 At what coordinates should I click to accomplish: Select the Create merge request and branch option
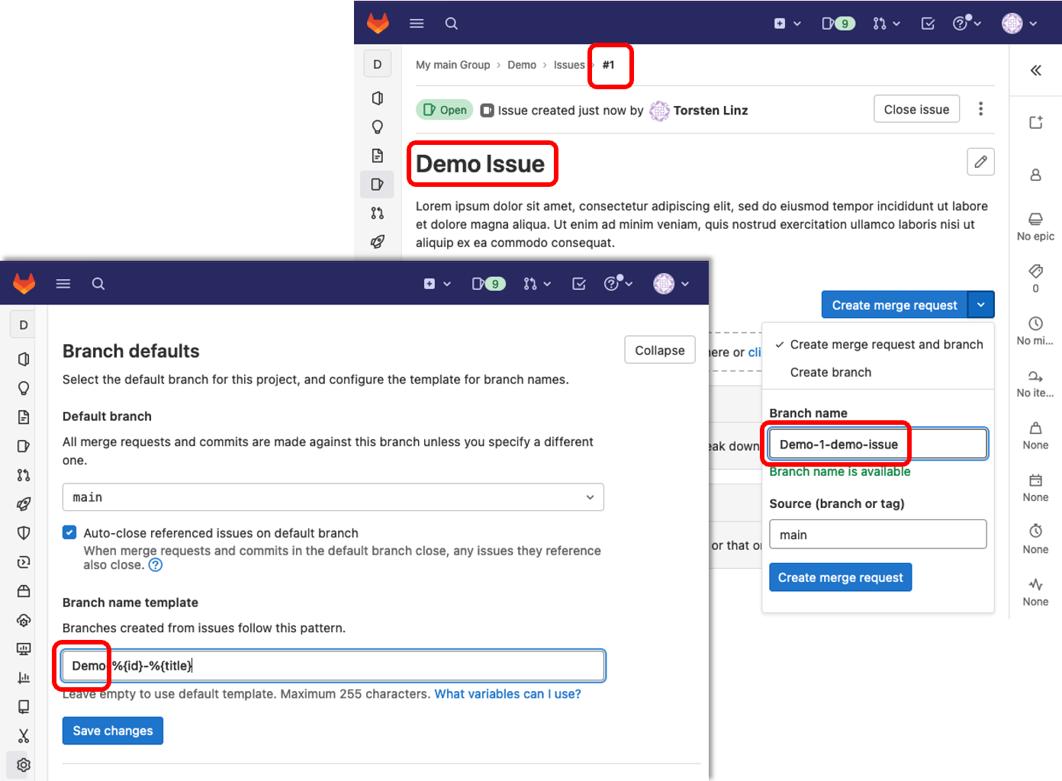click(885, 344)
